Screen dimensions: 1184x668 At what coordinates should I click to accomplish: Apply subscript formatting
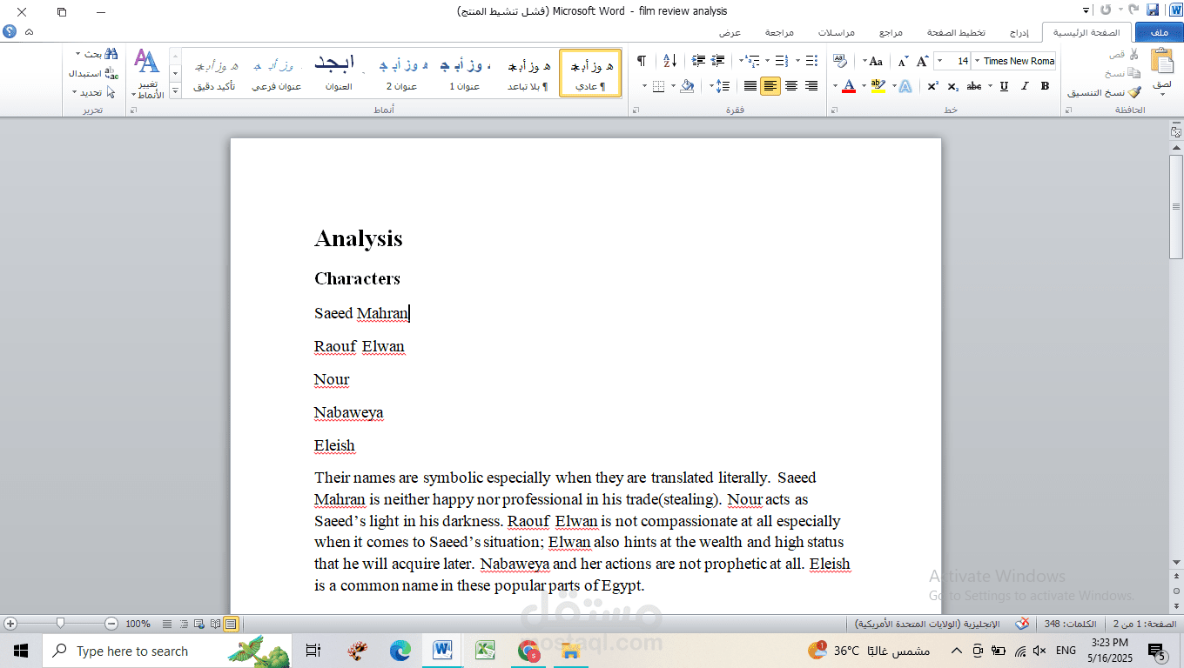click(x=953, y=86)
